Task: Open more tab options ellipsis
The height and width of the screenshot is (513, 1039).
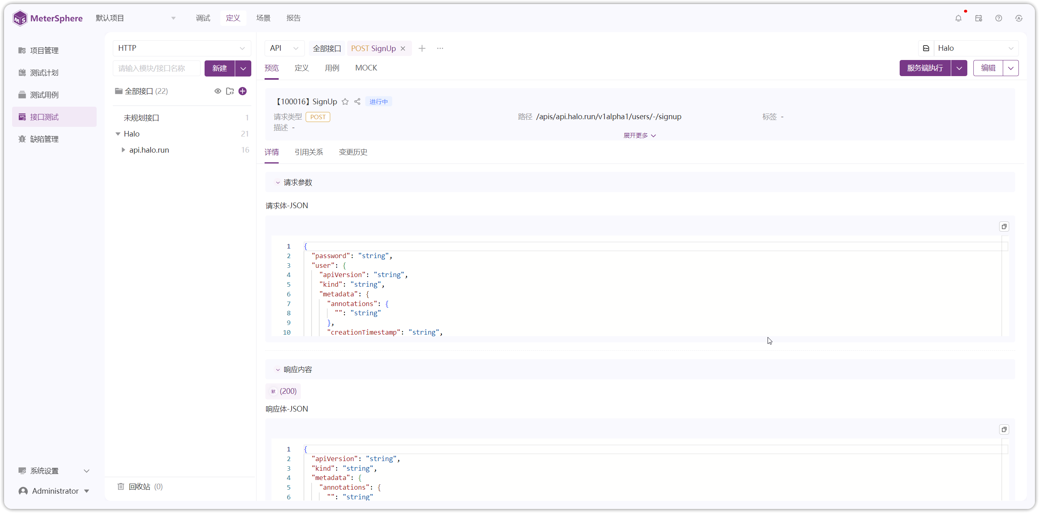Action: click(x=440, y=48)
